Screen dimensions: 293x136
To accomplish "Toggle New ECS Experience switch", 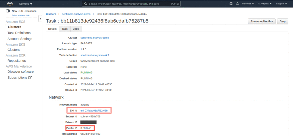I will (x=8, y=11).
